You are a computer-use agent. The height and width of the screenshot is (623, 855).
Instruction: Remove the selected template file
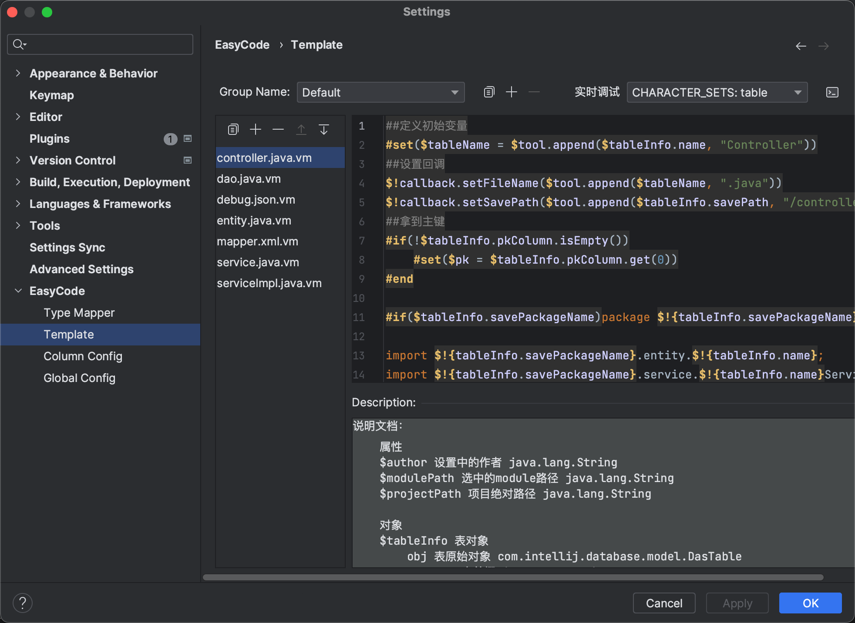[x=278, y=129]
